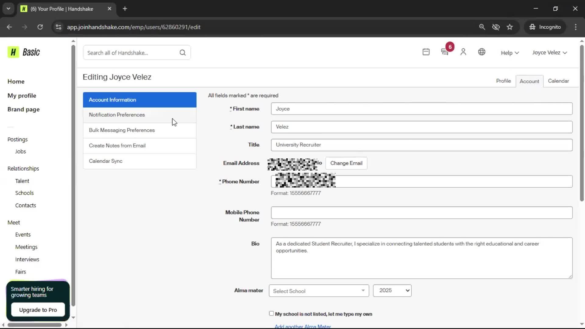The height and width of the screenshot is (329, 585).
Task: Open Talent under Relationships
Action: click(x=22, y=181)
